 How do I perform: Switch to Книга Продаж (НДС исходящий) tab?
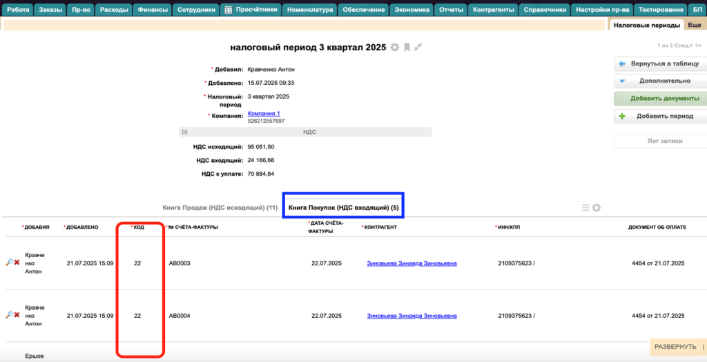tap(220, 208)
